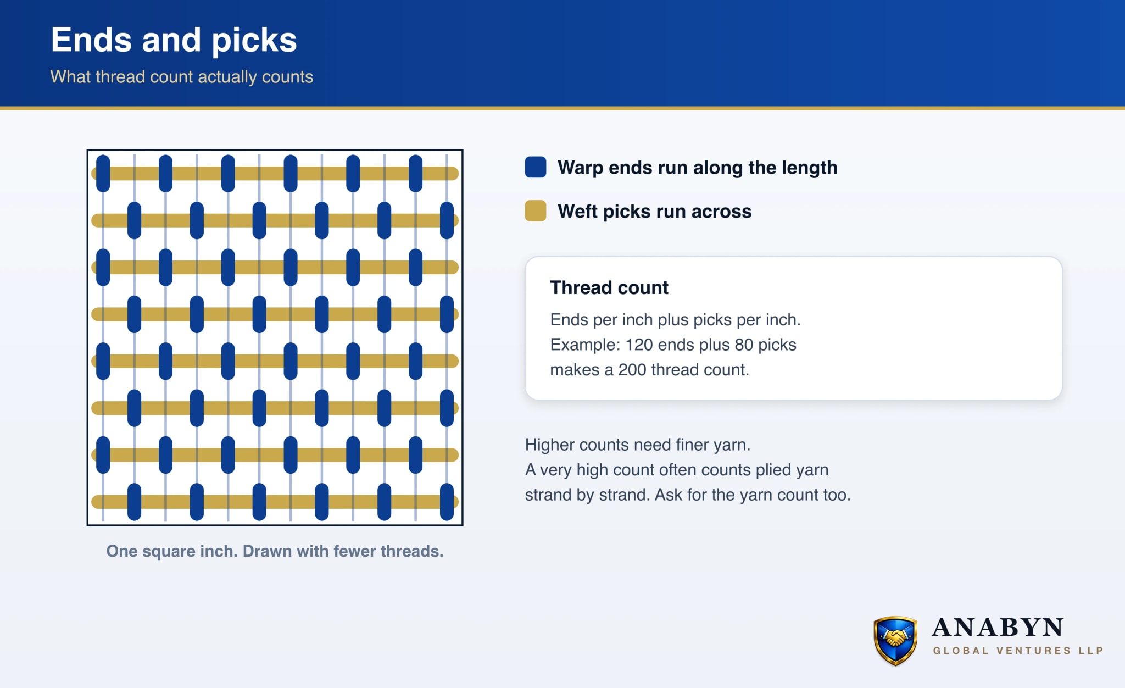Click the Anabyn handshake shield logo
Viewport: 1125px width, 688px height.
tap(895, 640)
